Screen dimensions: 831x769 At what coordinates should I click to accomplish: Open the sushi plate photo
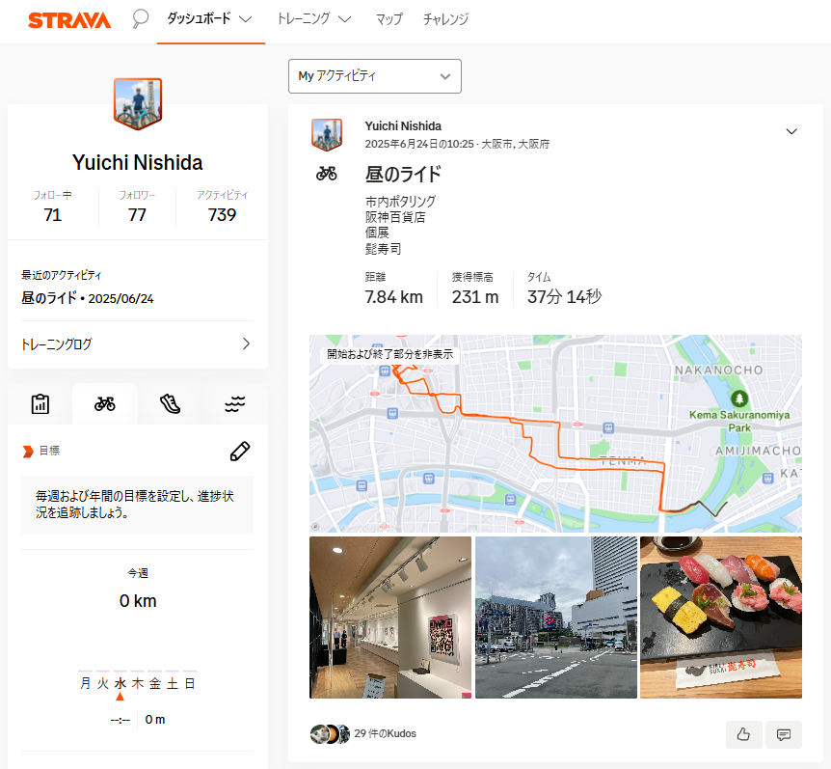[x=721, y=618]
